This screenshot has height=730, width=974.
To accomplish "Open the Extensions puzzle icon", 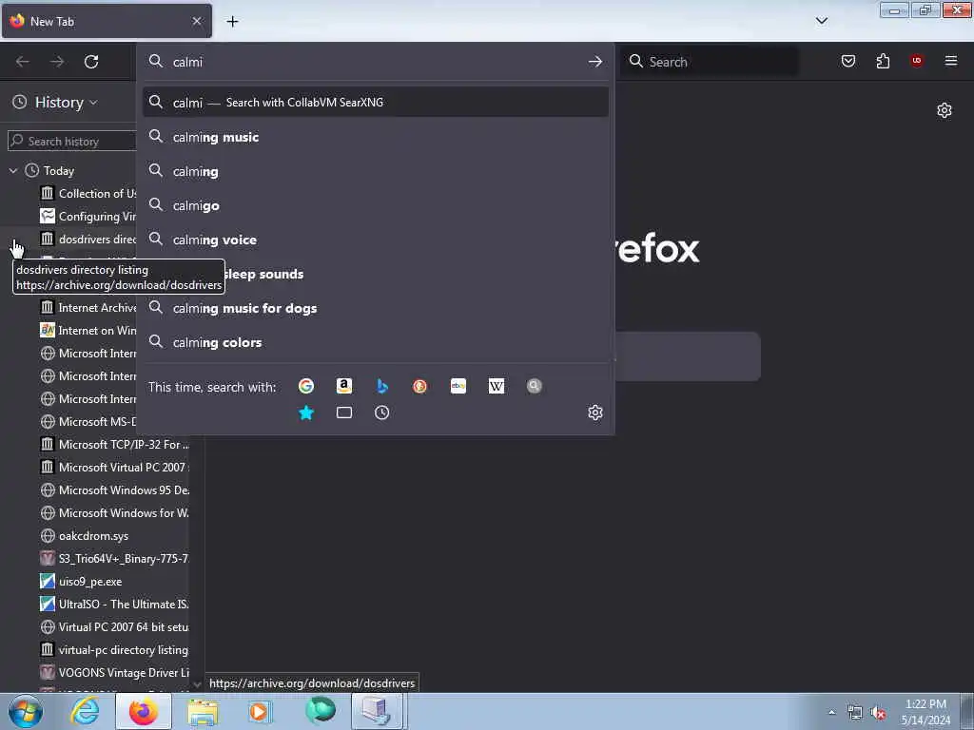I will (x=883, y=61).
